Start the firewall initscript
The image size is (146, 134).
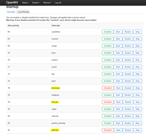coord(118,102)
